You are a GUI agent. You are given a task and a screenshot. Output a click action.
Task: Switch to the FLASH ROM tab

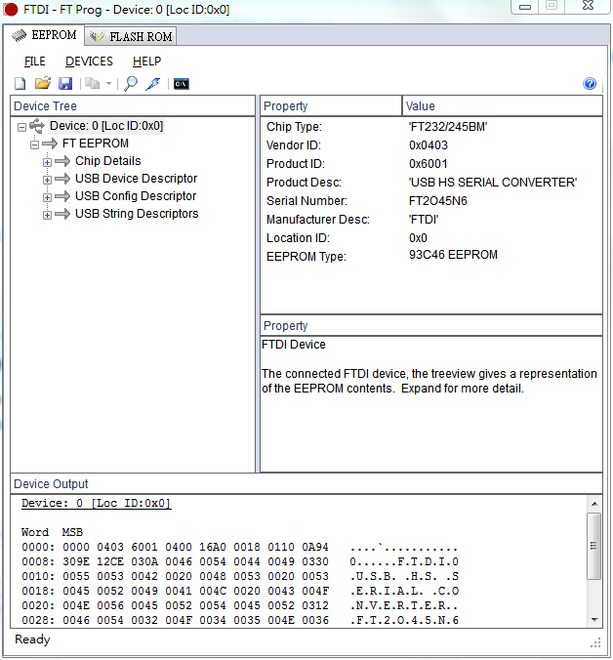click(x=131, y=37)
